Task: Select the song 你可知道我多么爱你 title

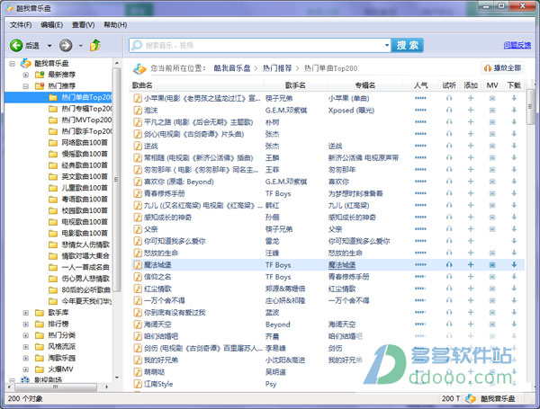Action: [x=175, y=241]
